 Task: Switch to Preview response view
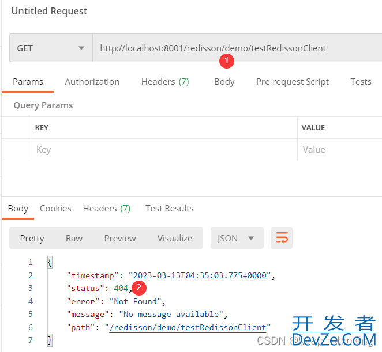click(120, 238)
